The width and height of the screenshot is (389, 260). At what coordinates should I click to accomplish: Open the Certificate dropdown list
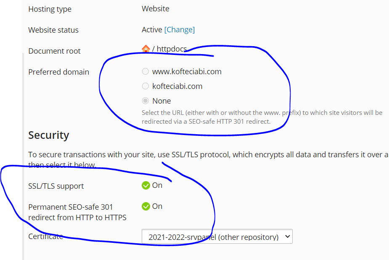tap(217, 237)
